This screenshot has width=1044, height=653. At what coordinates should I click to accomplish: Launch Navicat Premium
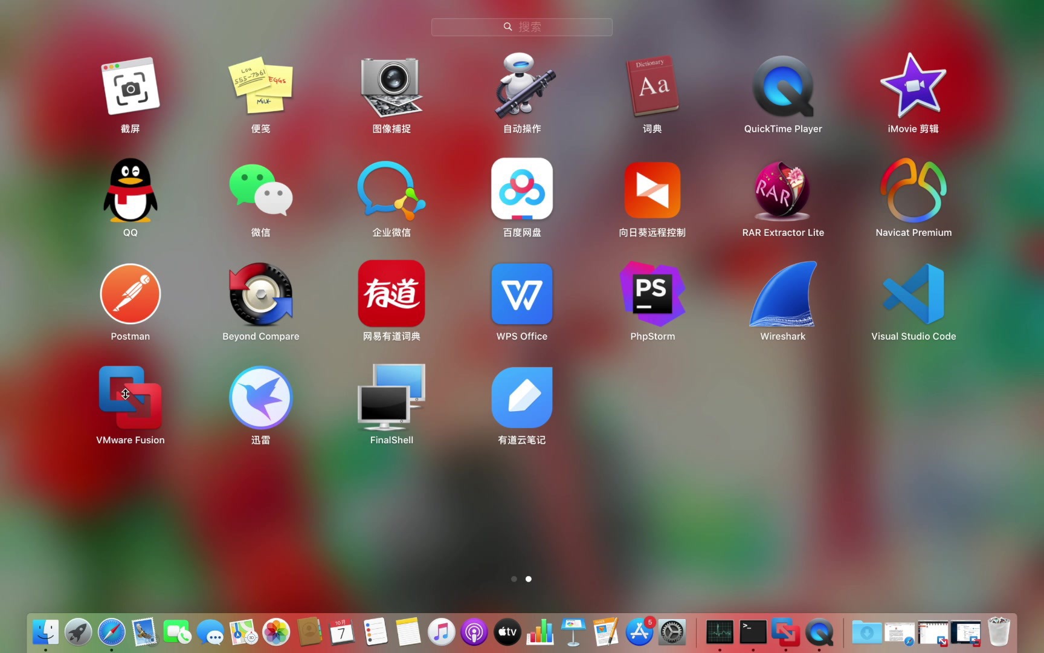913,190
